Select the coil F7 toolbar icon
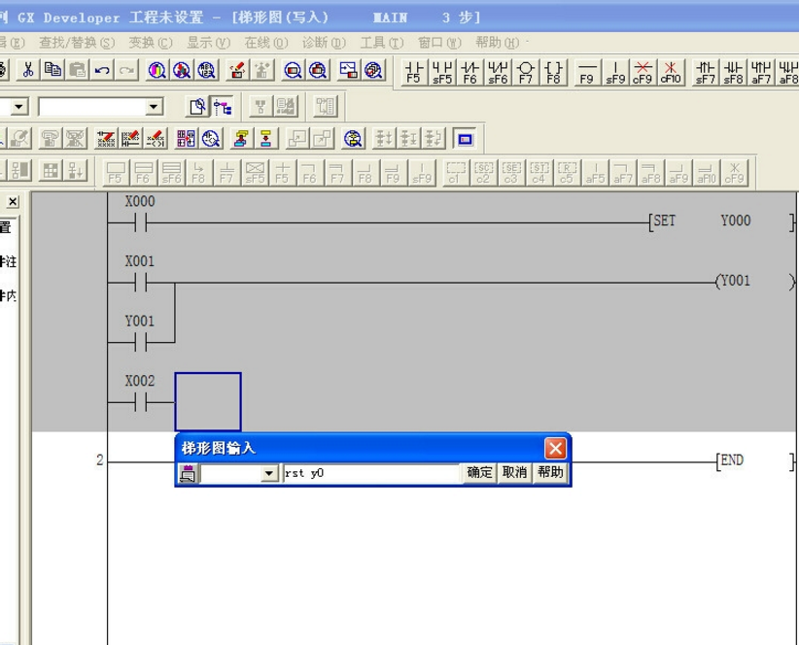 tap(526, 71)
